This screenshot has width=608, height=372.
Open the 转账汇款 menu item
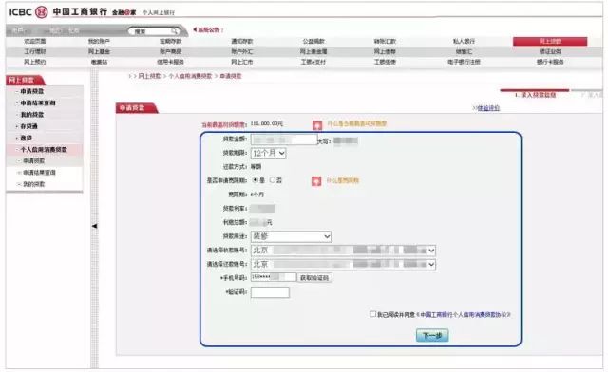pos(385,41)
